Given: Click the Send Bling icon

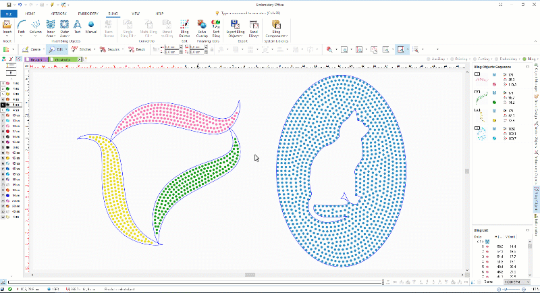Looking at the screenshot, I should (x=254, y=27).
